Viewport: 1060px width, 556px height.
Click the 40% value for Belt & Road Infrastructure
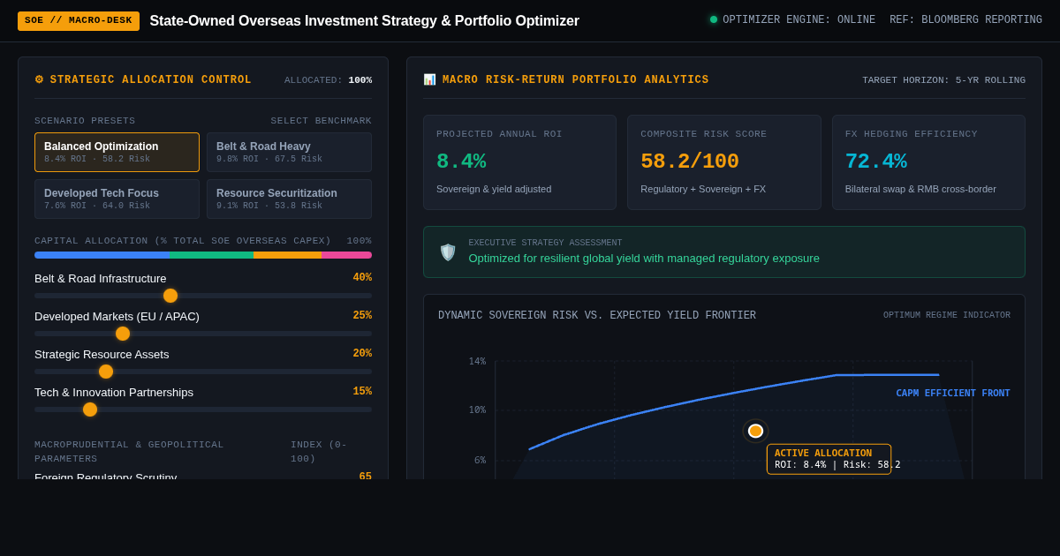(x=362, y=278)
